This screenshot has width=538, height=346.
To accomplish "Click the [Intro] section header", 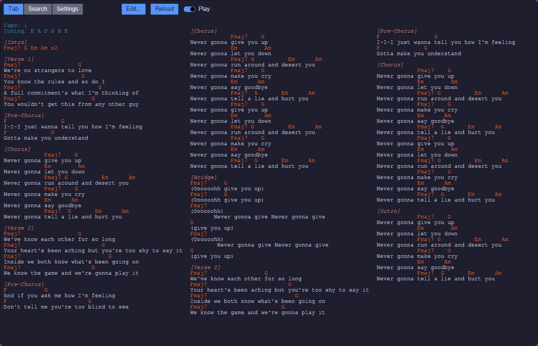I will [15, 42].
